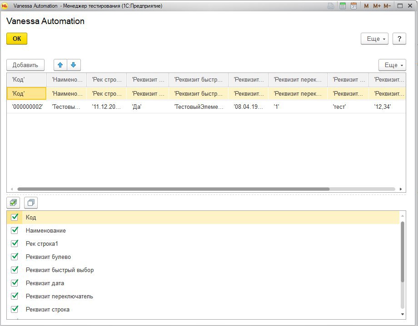Image resolution: width=418 pixels, height=326 pixels.
Task: Toggle the Реквизит булево checkbox
Action: 15,257
